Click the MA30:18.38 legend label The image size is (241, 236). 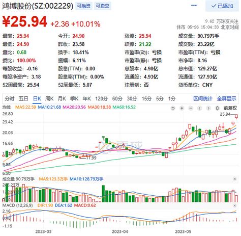(x=99, y=107)
